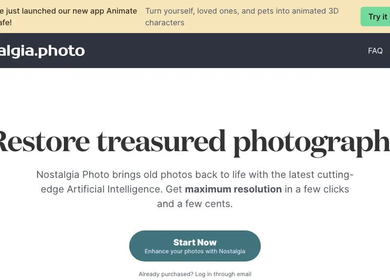Open the FAQ menu item

coord(375,51)
